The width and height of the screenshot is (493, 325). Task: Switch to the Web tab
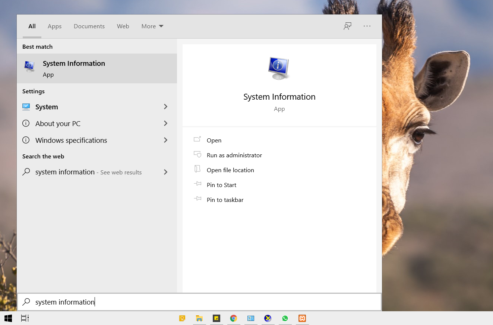(x=123, y=26)
